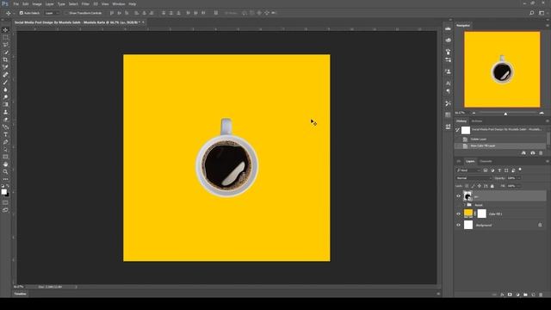The width and height of the screenshot is (551, 310).
Task: Toggle the history brush source on the snapshot
Action: tap(457, 130)
